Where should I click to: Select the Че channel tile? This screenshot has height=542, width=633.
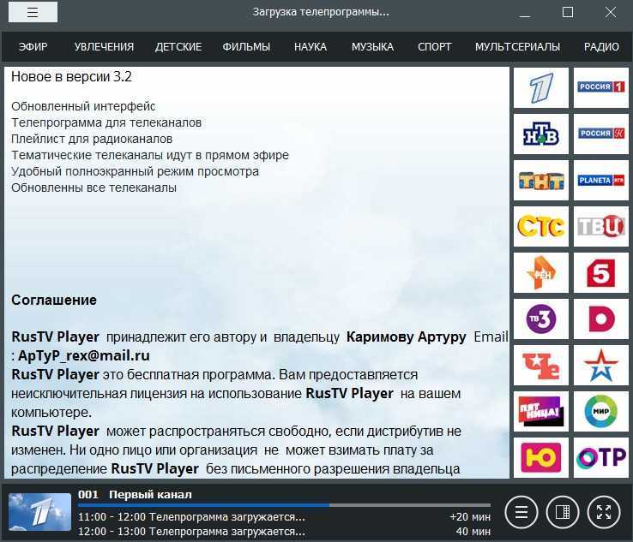541,365
